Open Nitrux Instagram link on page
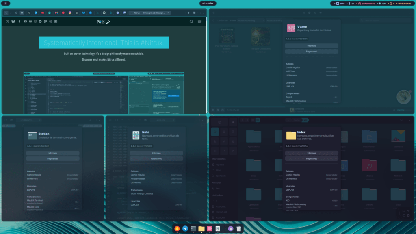416x234 pixels. tap(35, 22)
